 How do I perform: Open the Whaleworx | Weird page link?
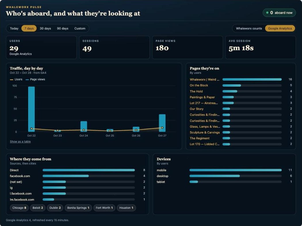pyautogui.click(x=204, y=79)
